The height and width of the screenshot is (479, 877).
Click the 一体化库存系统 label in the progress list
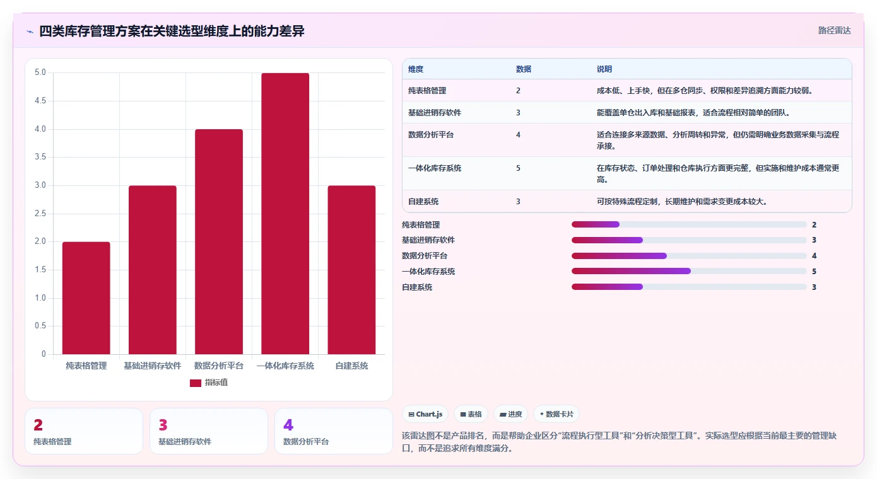point(428,272)
